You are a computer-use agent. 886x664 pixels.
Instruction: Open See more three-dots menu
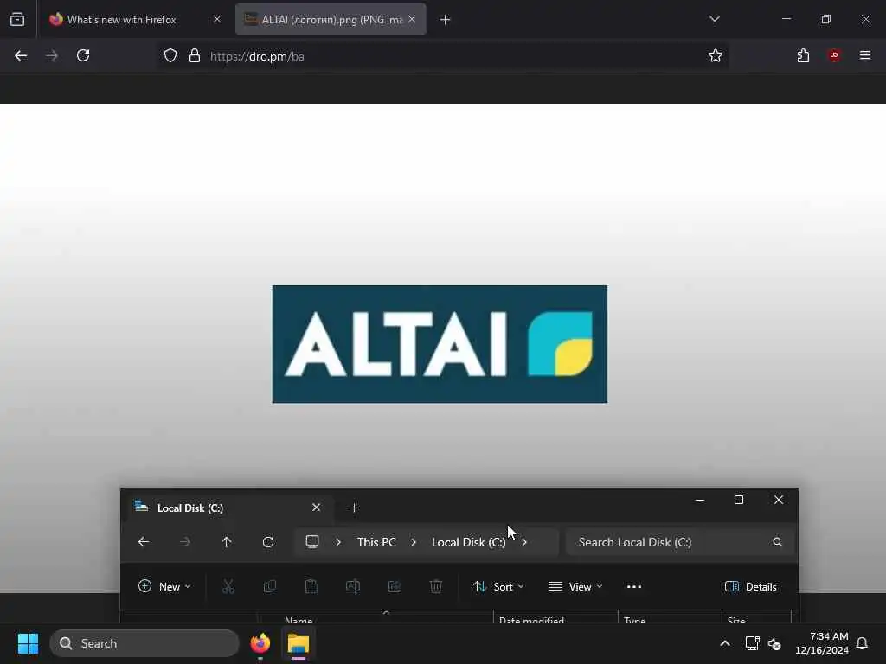[x=634, y=587]
